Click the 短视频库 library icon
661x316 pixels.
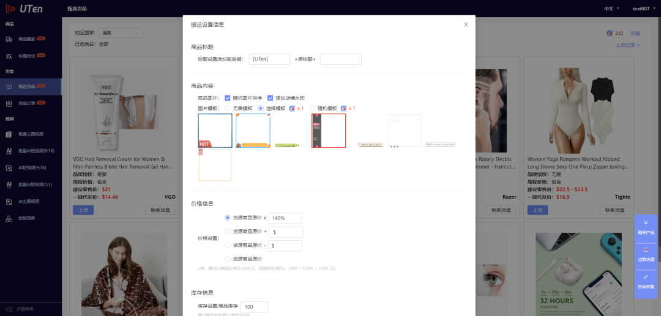[9, 218]
